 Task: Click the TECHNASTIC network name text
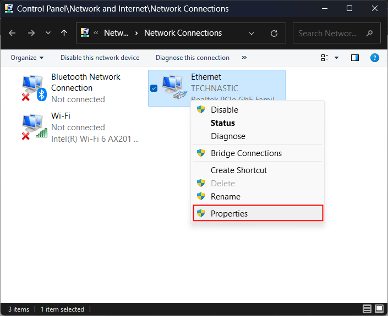pos(215,88)
